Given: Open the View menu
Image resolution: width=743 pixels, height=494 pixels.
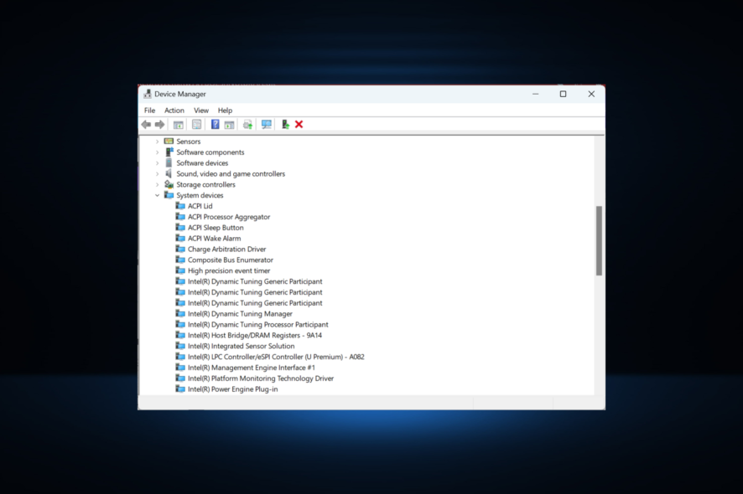Looking at the screenshot, I should coord(201,111).
